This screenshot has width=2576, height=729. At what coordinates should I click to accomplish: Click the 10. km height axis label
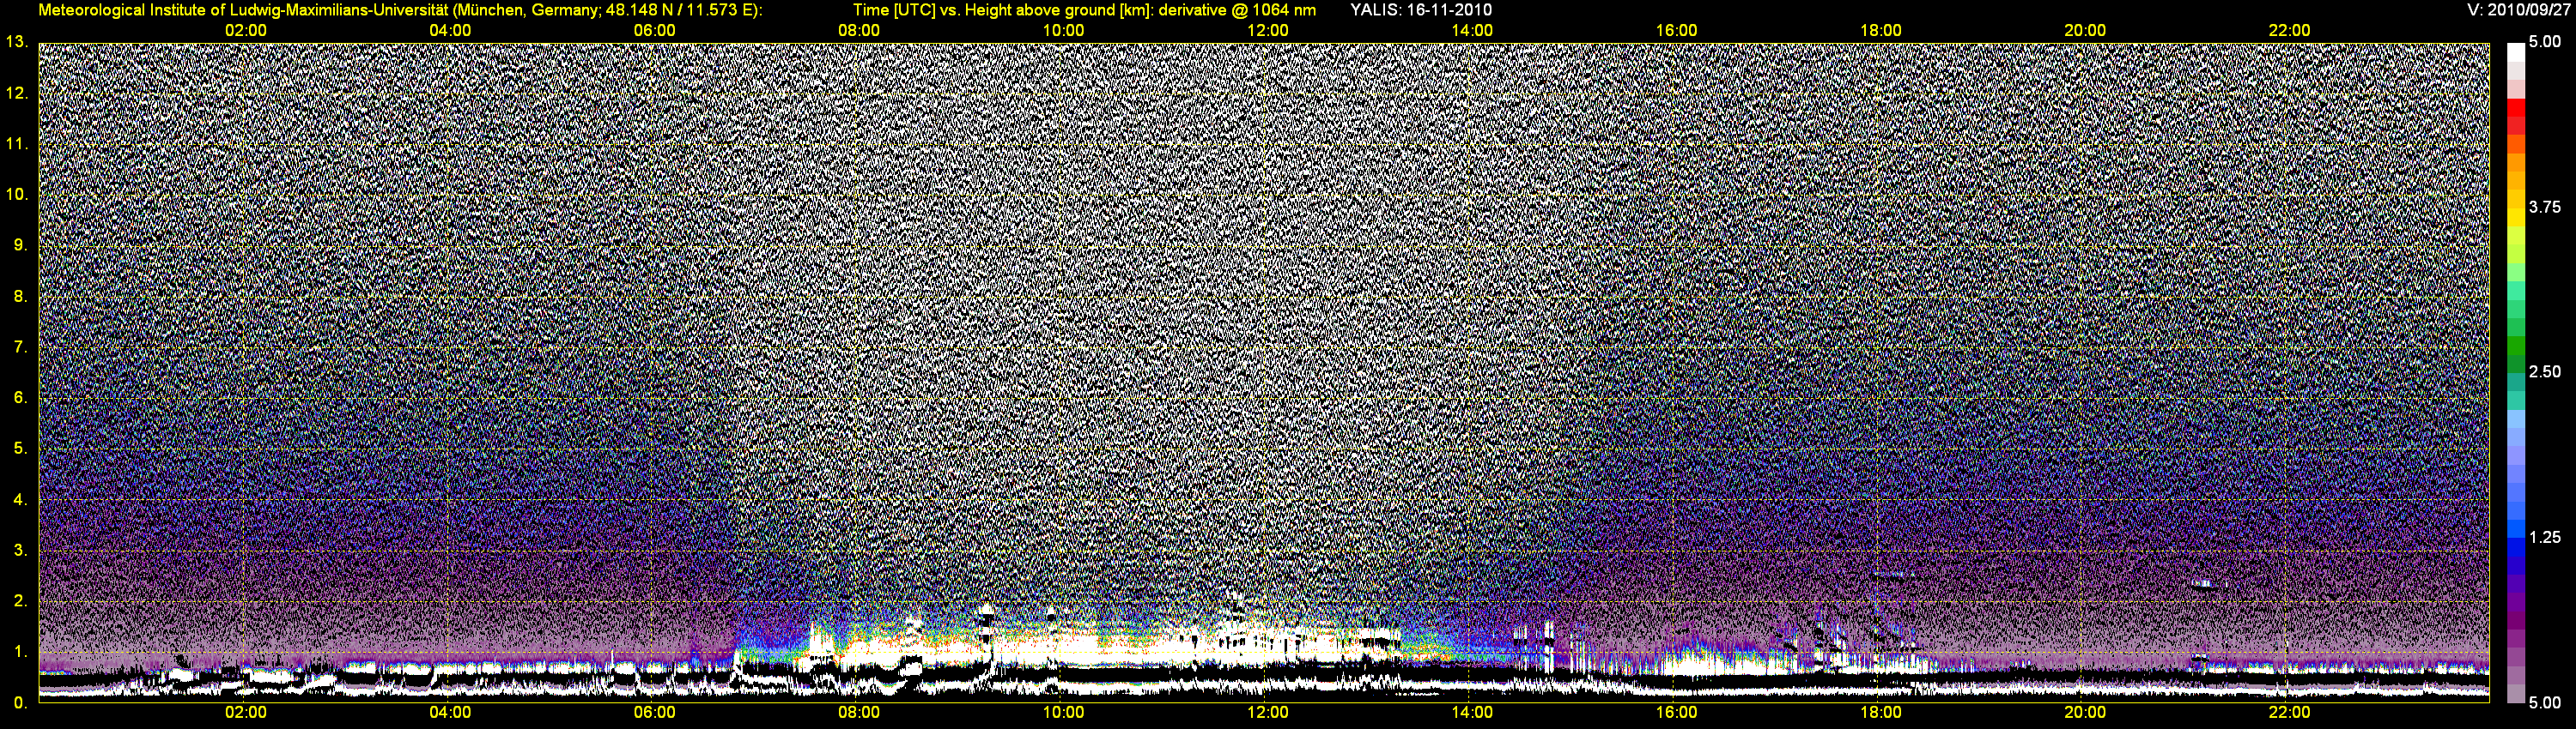point(17,194)
